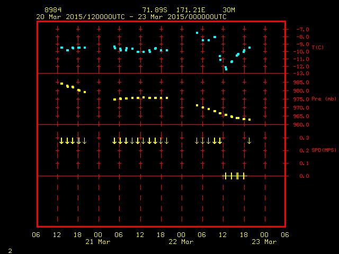Click the Pre (mb) pressure axis label
The height and width of the screenshot is (254, 339).
click(x=324, y=99)
